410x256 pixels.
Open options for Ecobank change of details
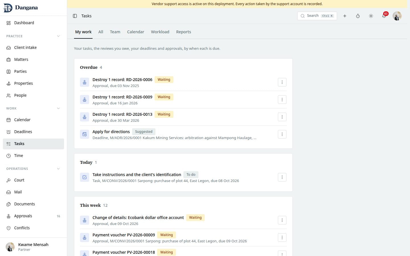click(282, 220)
